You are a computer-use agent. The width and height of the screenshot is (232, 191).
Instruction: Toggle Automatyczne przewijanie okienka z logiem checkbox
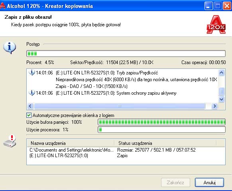29,115
